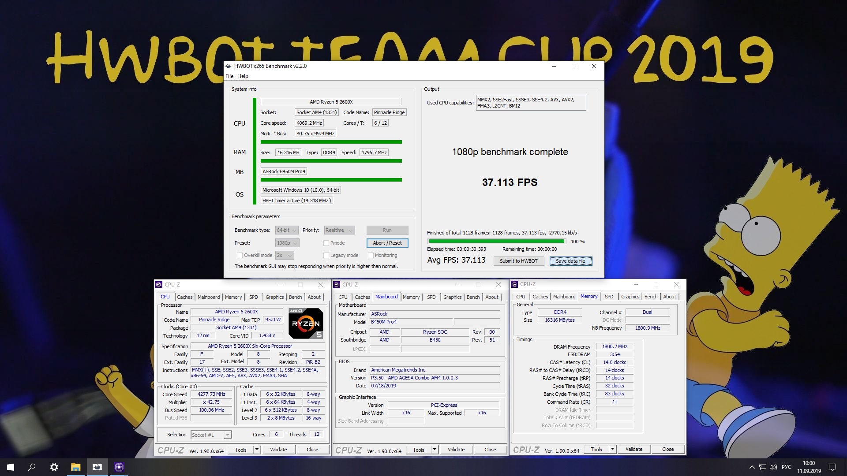Switch input language РУС
Viewport: 847px width, 476px height.
(x=786, y=467)
